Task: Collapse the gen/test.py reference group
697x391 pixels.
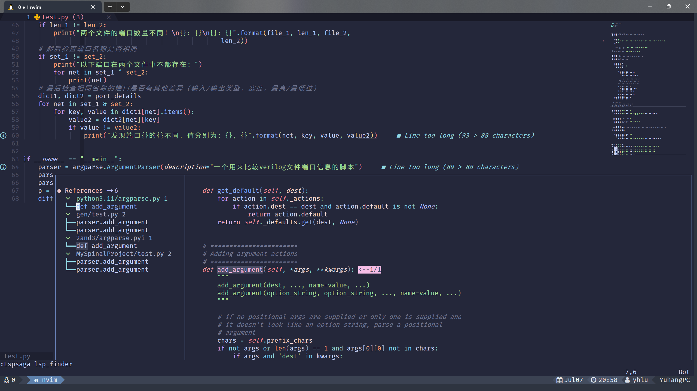Action: coord(68,214)
